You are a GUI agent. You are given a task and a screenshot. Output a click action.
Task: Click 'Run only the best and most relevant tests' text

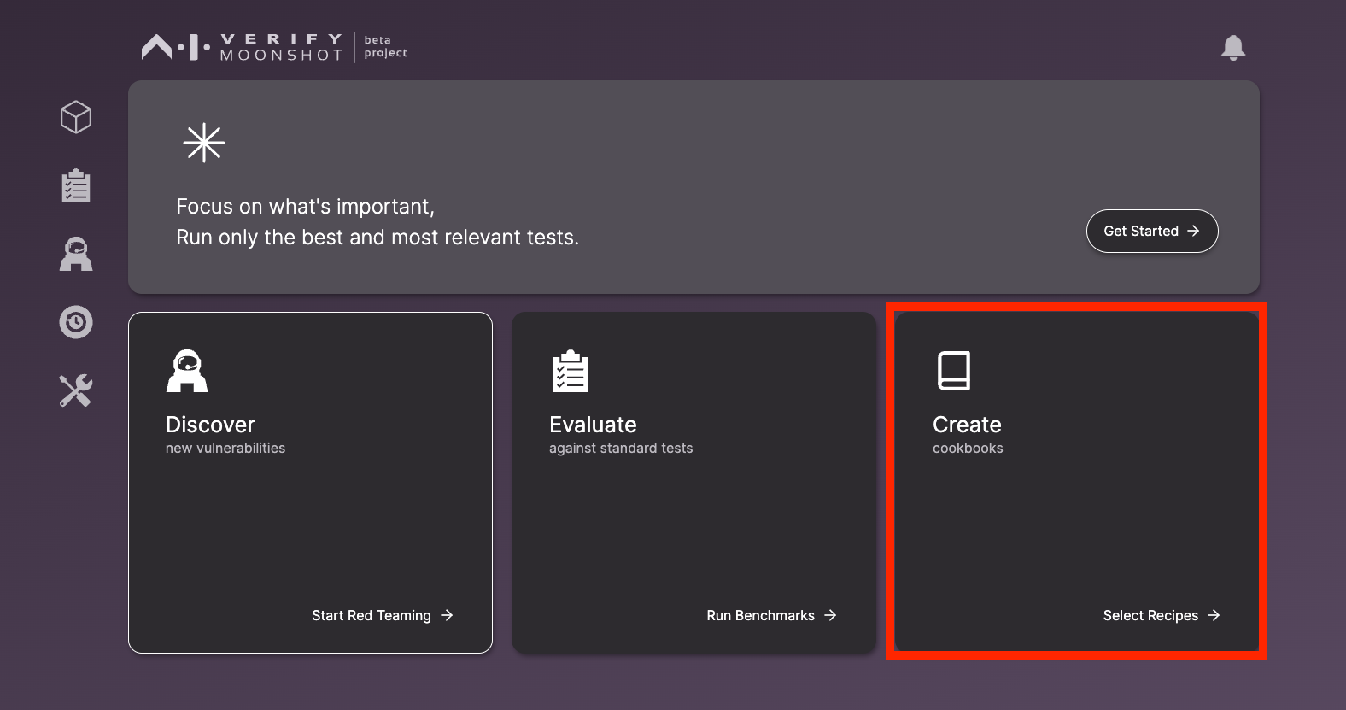pyautogui.click(x=377, y=238)
